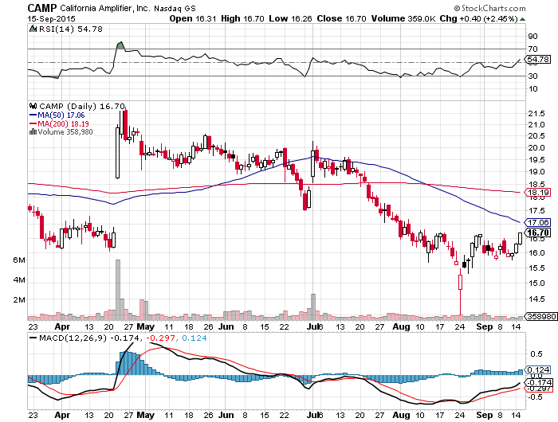Click the Open 16.31 value
The image size is (558, 422).
coord(193,18)
